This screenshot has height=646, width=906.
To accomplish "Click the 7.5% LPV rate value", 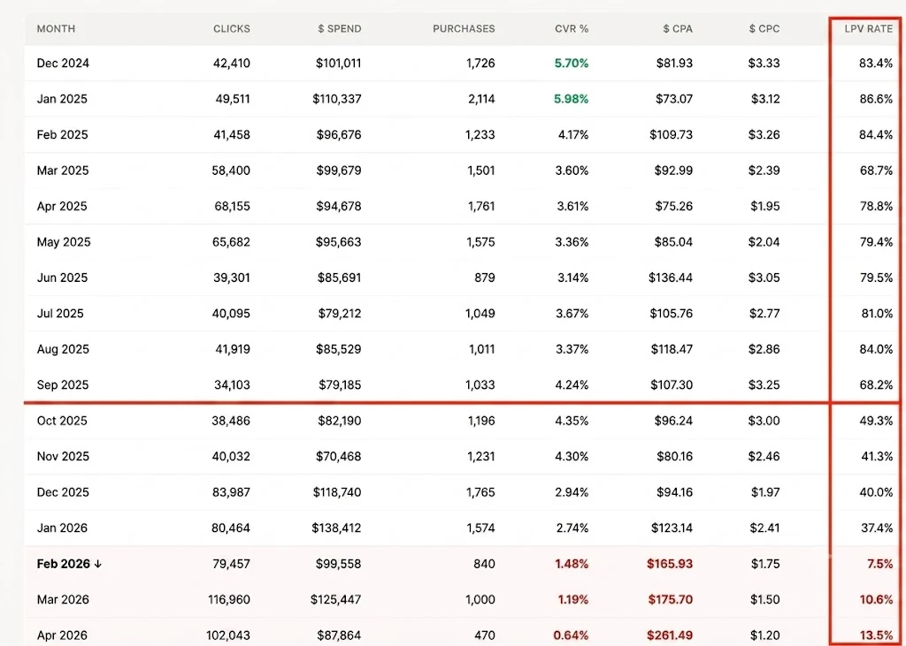I will 880,564.
